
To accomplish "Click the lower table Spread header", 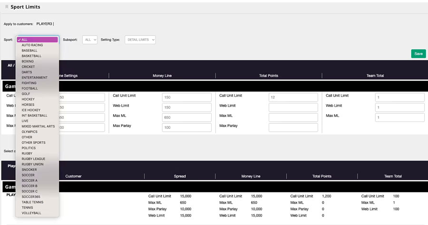I will point(180,176).
